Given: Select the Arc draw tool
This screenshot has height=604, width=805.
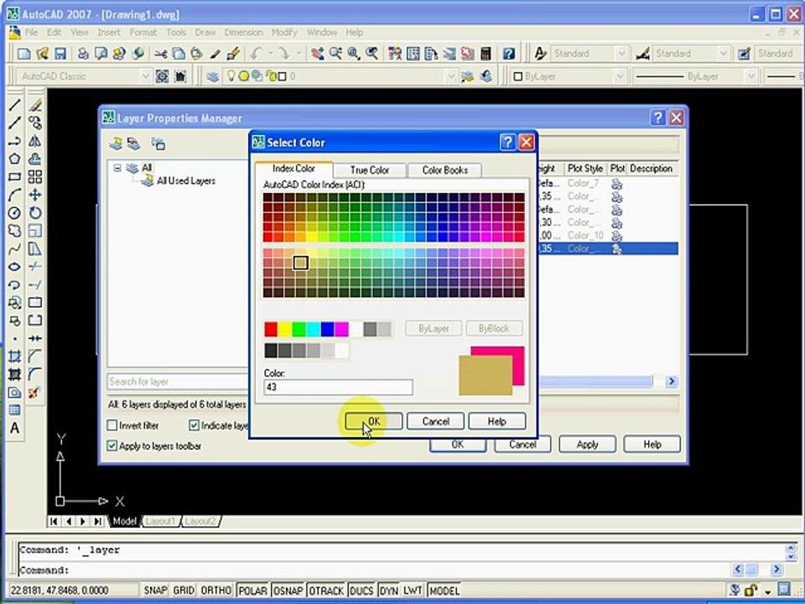Looking at the screenshot, I should click(14, 195).
